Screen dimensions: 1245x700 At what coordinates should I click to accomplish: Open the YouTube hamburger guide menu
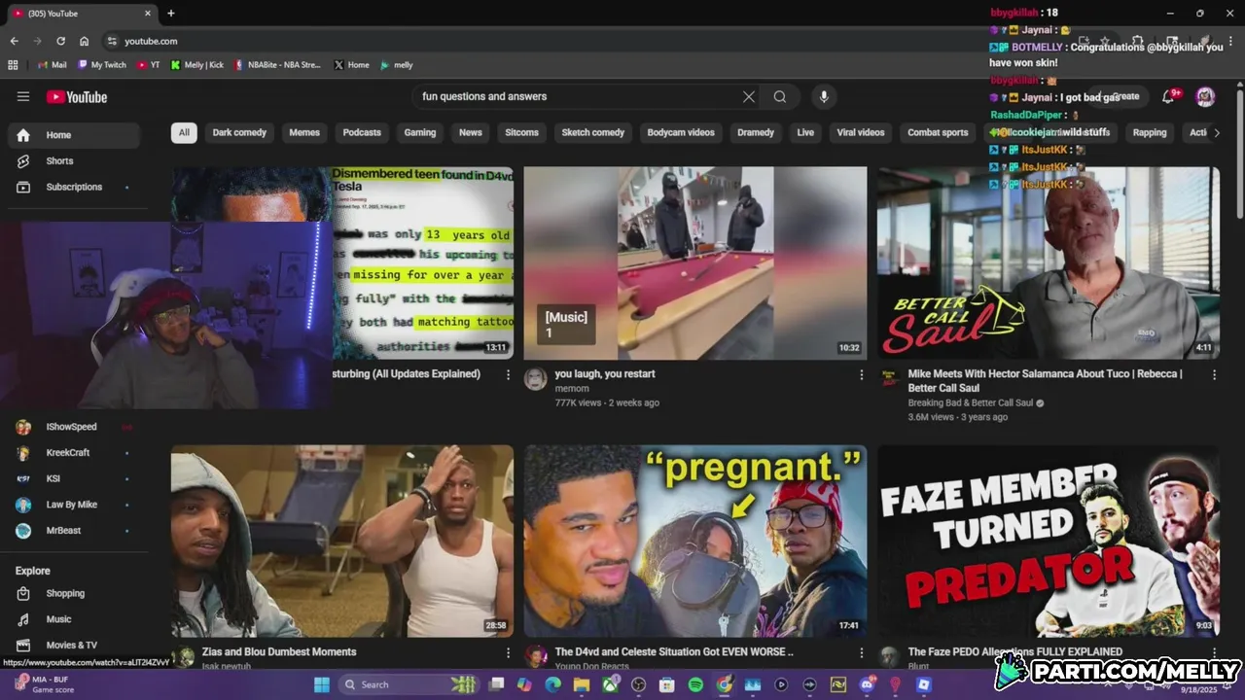23,96
